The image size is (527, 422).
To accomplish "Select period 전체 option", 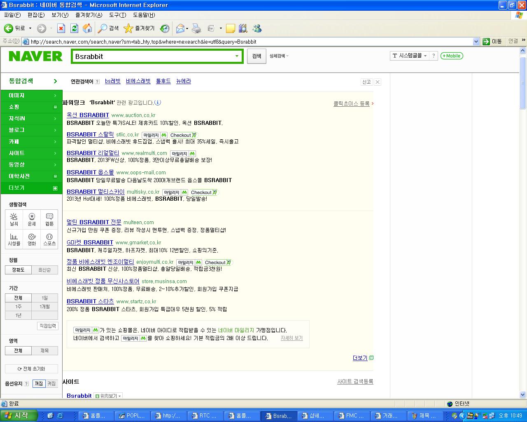I will pos(18,298).
